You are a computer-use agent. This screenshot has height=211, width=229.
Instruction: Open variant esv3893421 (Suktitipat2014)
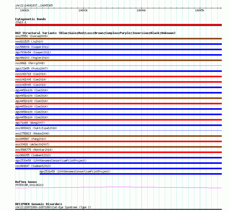pyautogui.click(x=36, y=128)
